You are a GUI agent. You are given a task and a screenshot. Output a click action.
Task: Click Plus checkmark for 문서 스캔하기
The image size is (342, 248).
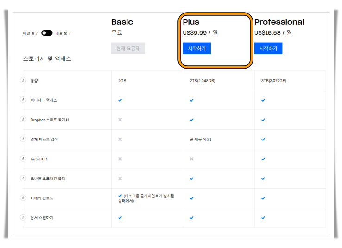click(191, 218)
